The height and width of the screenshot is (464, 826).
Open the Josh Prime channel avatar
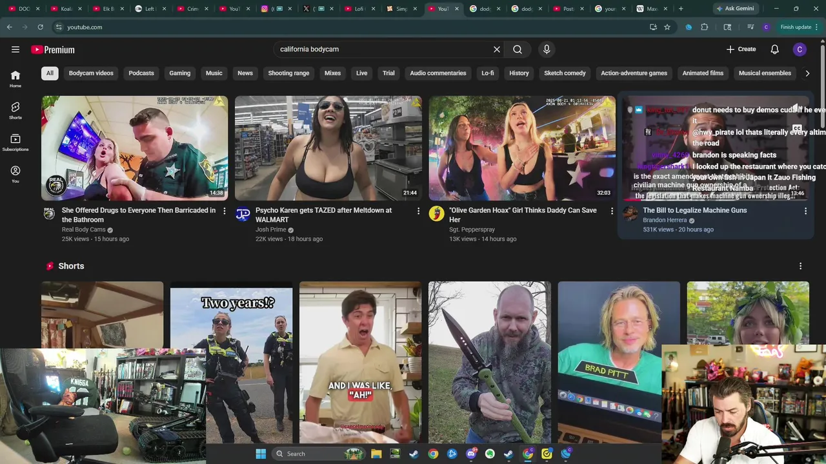[243, 214]
